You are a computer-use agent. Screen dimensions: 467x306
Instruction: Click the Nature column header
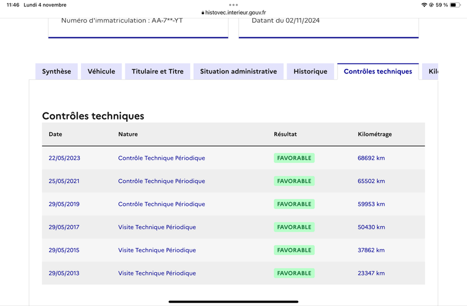tap(128, 134)
